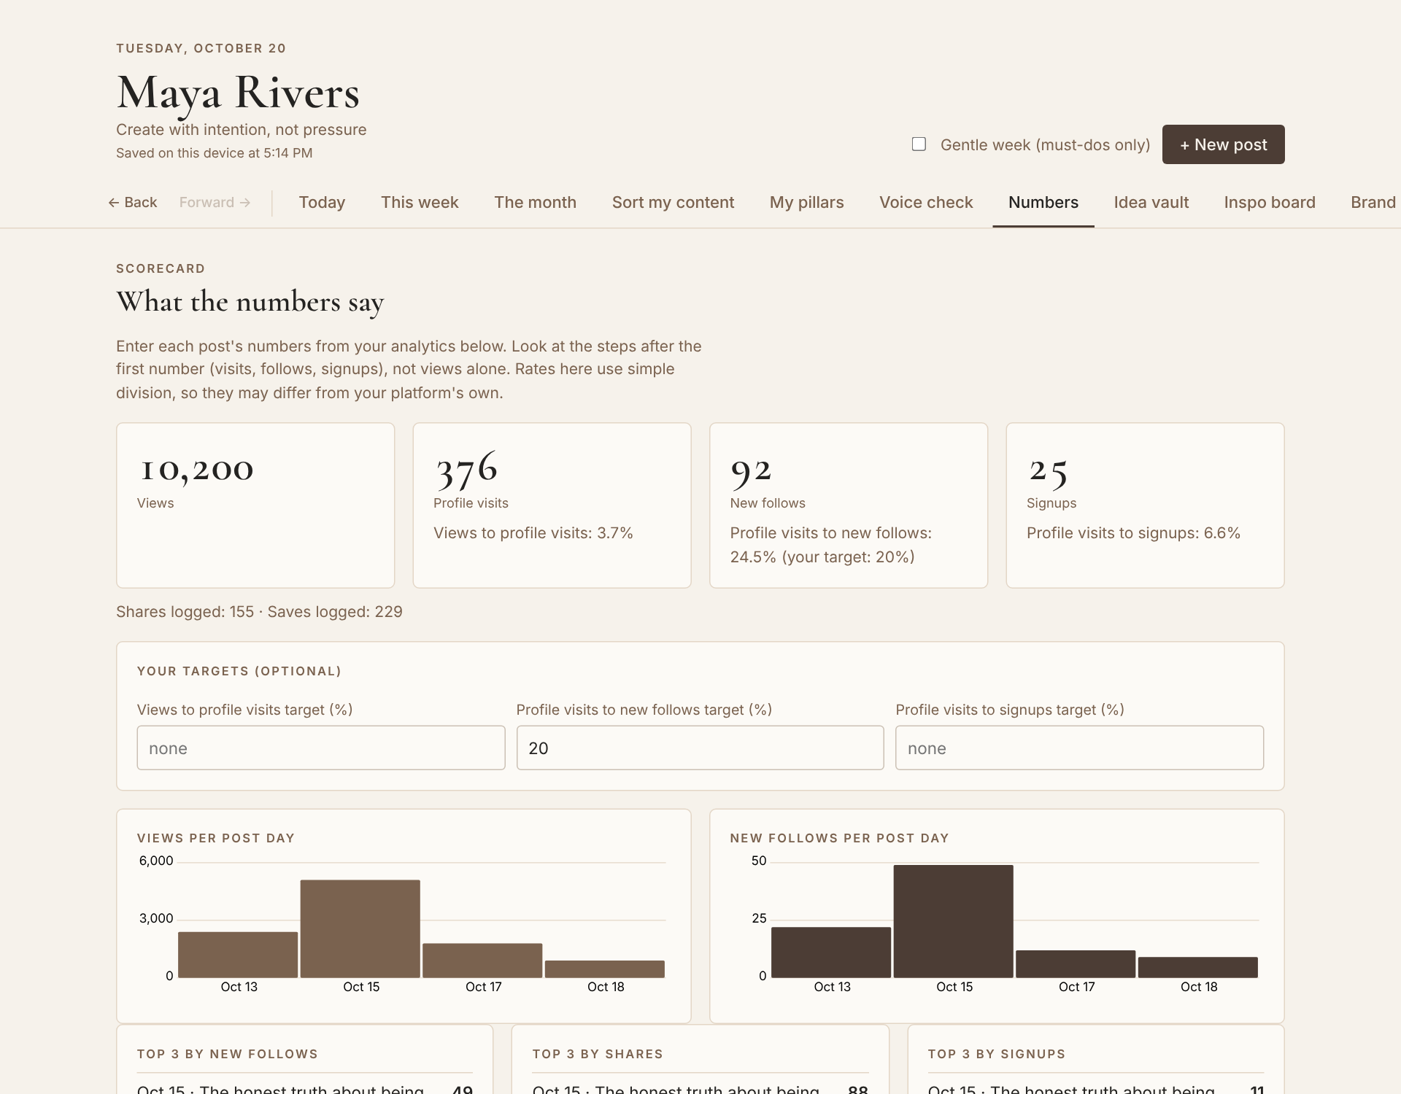
Task: Open the My pillars tab
Action: [806, 203]
